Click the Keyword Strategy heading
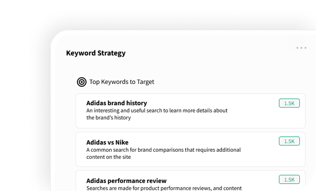Viewport: 316px width, 191px height. pyautogui.click(x=96, y=53)
